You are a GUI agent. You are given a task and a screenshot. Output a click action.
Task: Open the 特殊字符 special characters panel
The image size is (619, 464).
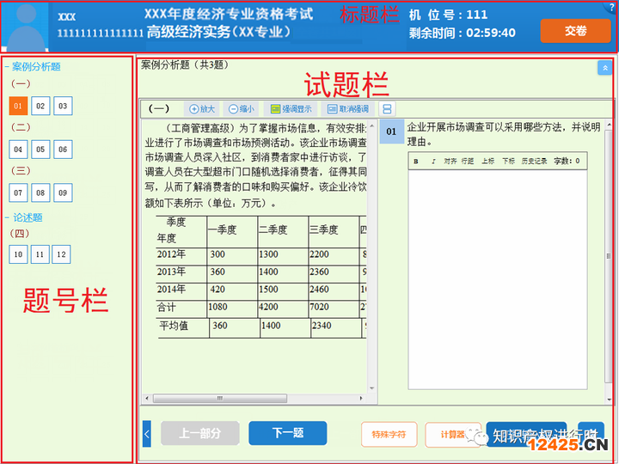[389, 434]
